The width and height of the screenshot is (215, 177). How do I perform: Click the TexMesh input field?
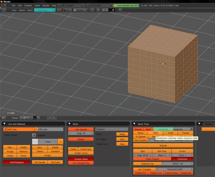[112, 129]
